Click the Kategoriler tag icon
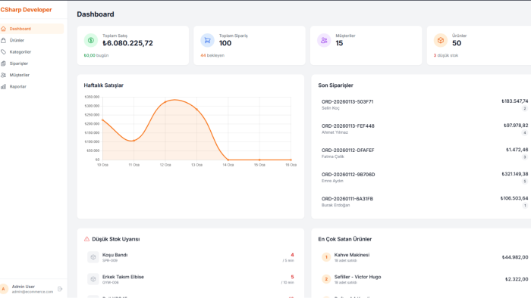Viewport: 531px width, 298px height. click(x=3, y=51)
